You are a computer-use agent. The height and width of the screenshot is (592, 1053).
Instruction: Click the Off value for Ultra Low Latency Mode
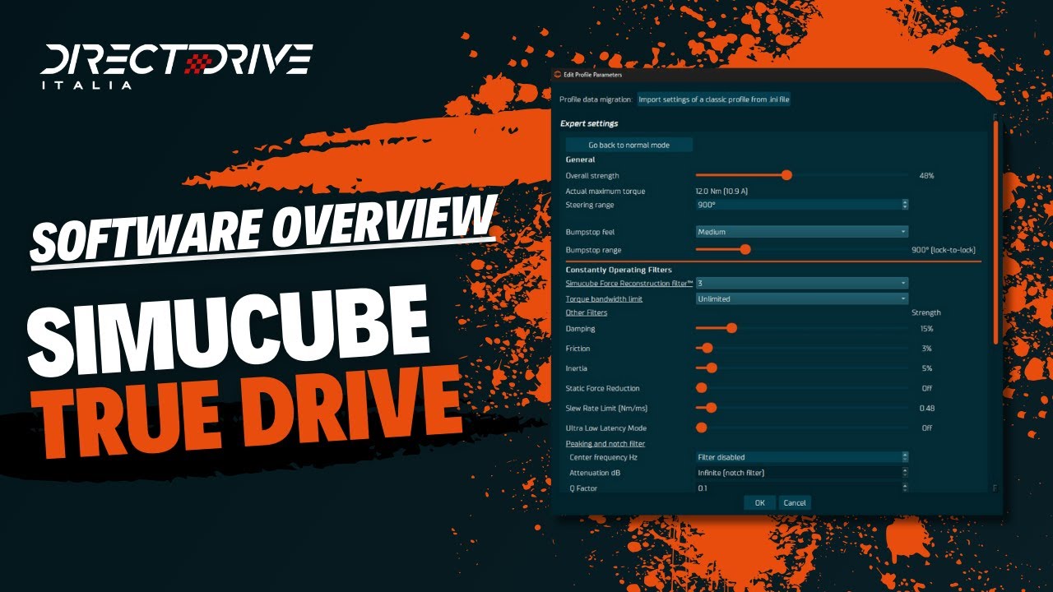point(927,428)
